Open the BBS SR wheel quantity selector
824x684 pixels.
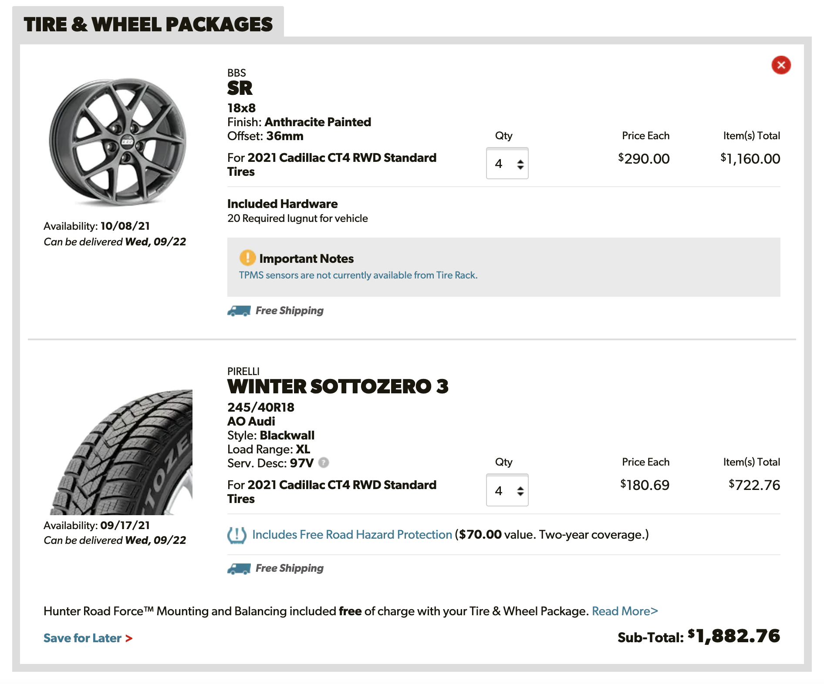(507, 164)
